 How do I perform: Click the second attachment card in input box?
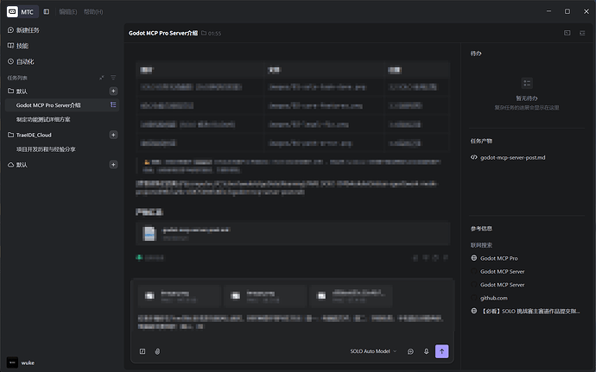(x=265, y=296)
